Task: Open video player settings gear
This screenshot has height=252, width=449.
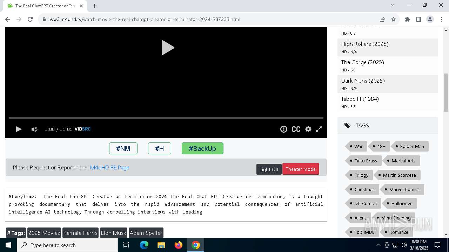Action: click(308, 129)
